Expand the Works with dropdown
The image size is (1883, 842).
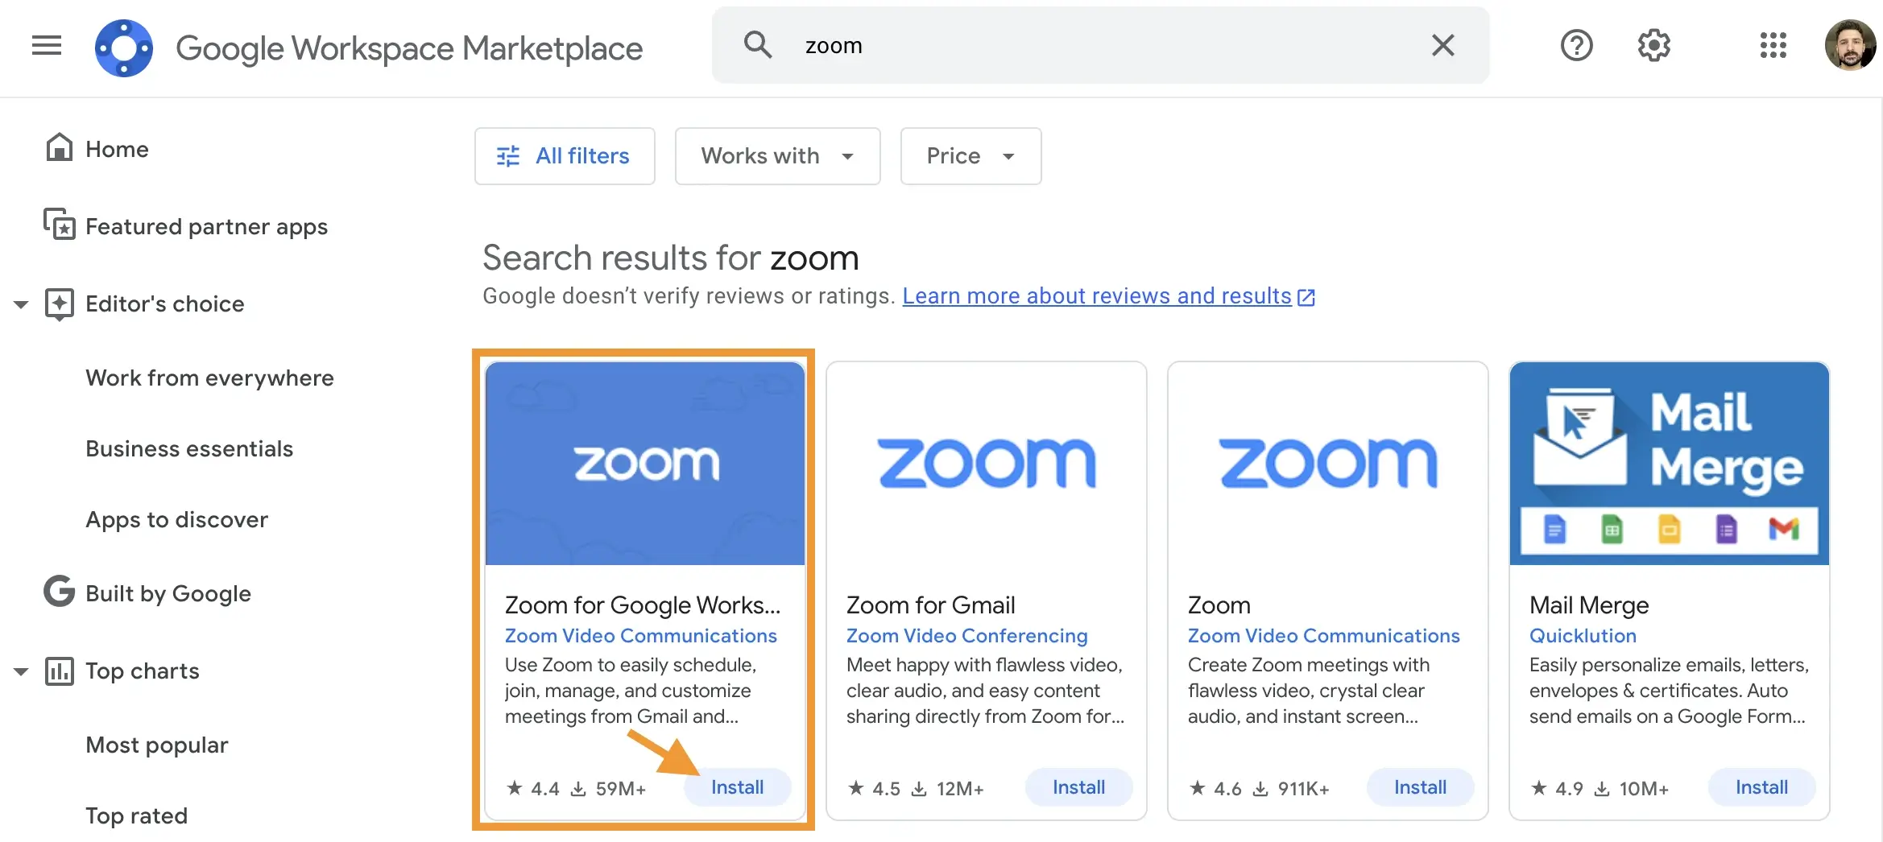tap(777, 156)
